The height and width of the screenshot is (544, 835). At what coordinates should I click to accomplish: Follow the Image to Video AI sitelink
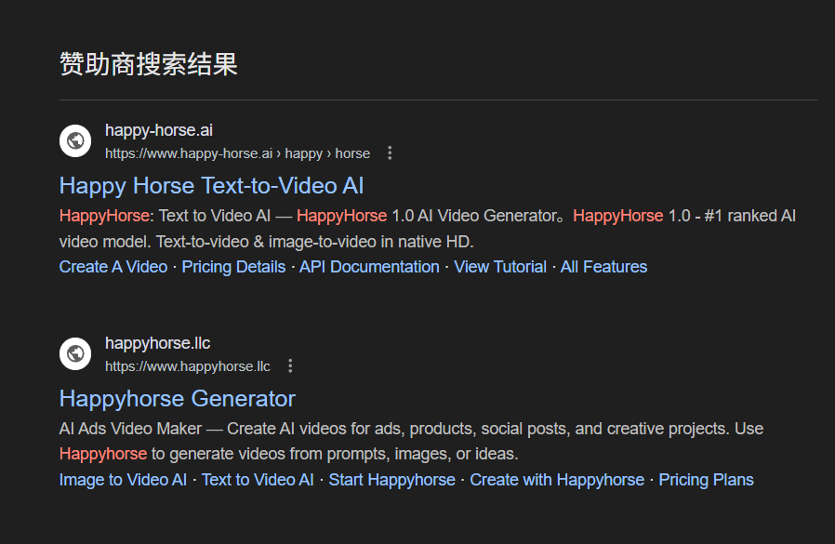pos(123,480)
